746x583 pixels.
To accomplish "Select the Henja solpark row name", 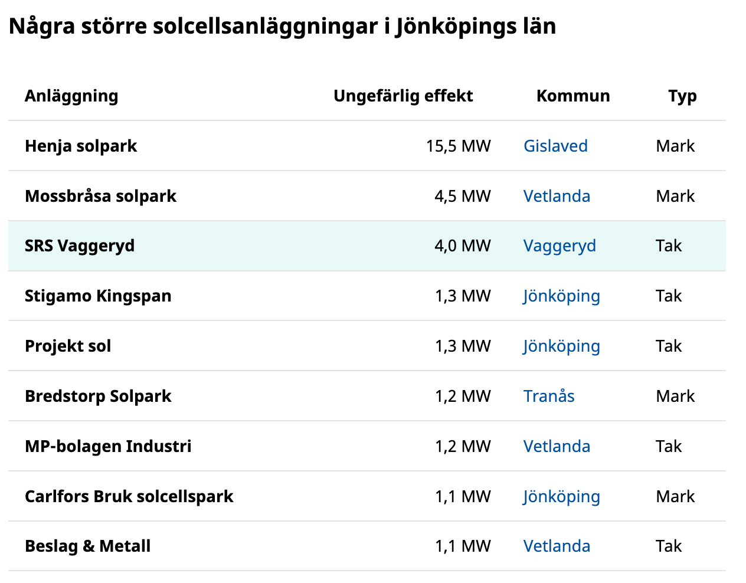I will tap(81, 146).
